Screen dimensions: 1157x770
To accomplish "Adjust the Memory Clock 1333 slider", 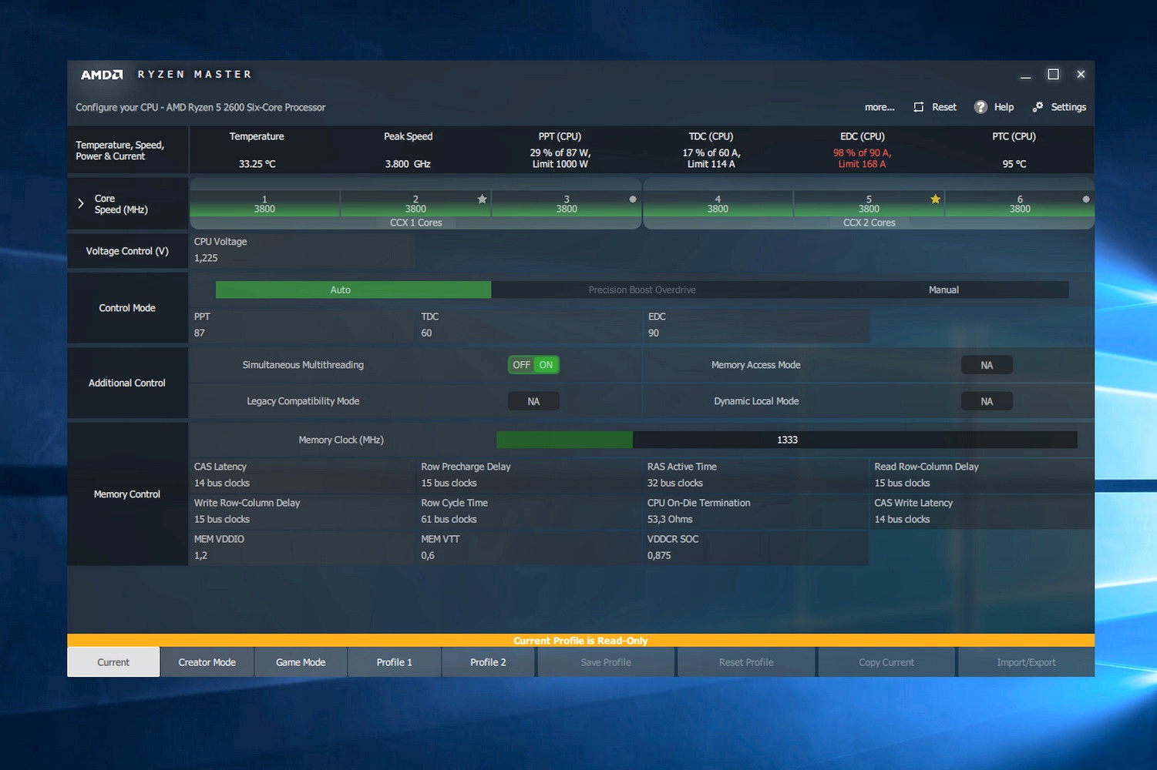I will point(787,440).
